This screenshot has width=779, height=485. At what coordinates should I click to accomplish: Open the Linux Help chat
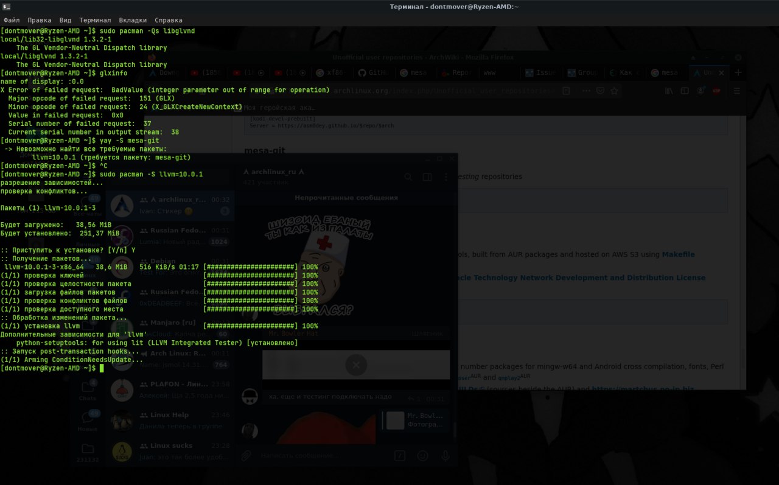pyautogui.click(x=171, y=420)
